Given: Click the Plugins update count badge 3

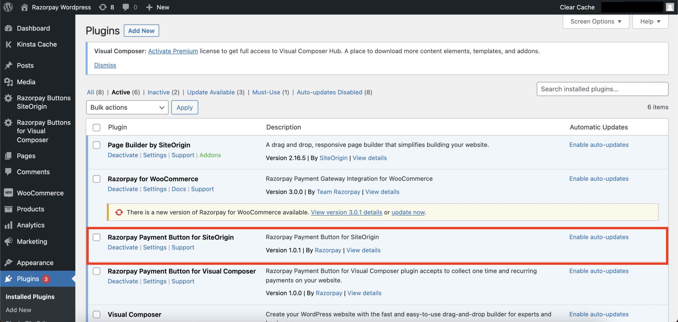Looking at the screenshot, I should [x=46, y=279].
